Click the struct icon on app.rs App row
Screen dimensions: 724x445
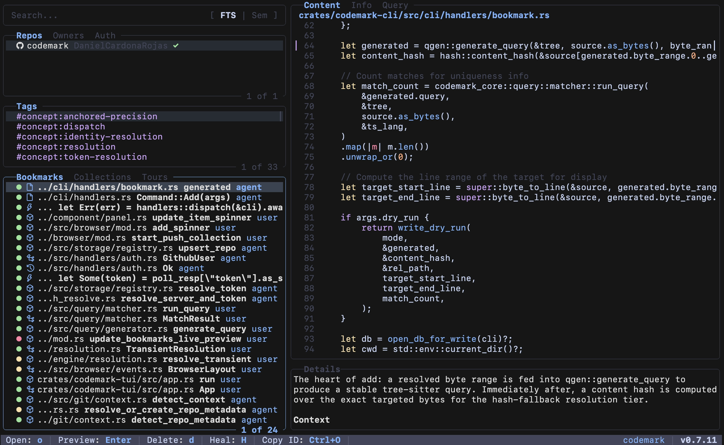[30, 389]
